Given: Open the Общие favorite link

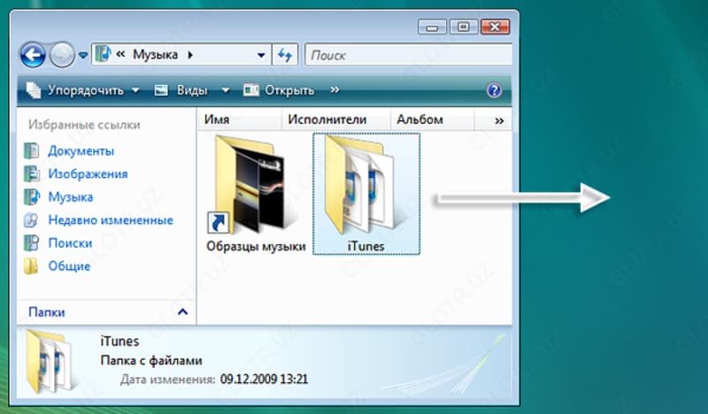Looking at the screenshot, I should (x=69, y=266).
